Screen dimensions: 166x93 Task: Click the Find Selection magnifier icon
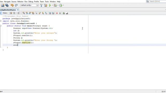click(24, 13)
